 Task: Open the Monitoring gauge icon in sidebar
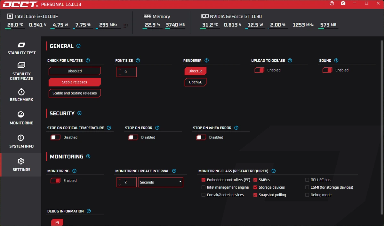[x=21, y=114]
